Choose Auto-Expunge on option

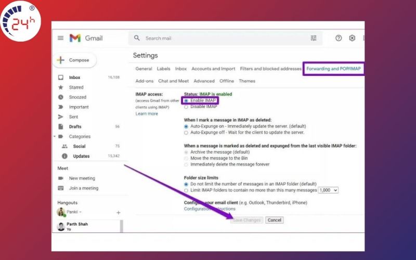(186, 126)
